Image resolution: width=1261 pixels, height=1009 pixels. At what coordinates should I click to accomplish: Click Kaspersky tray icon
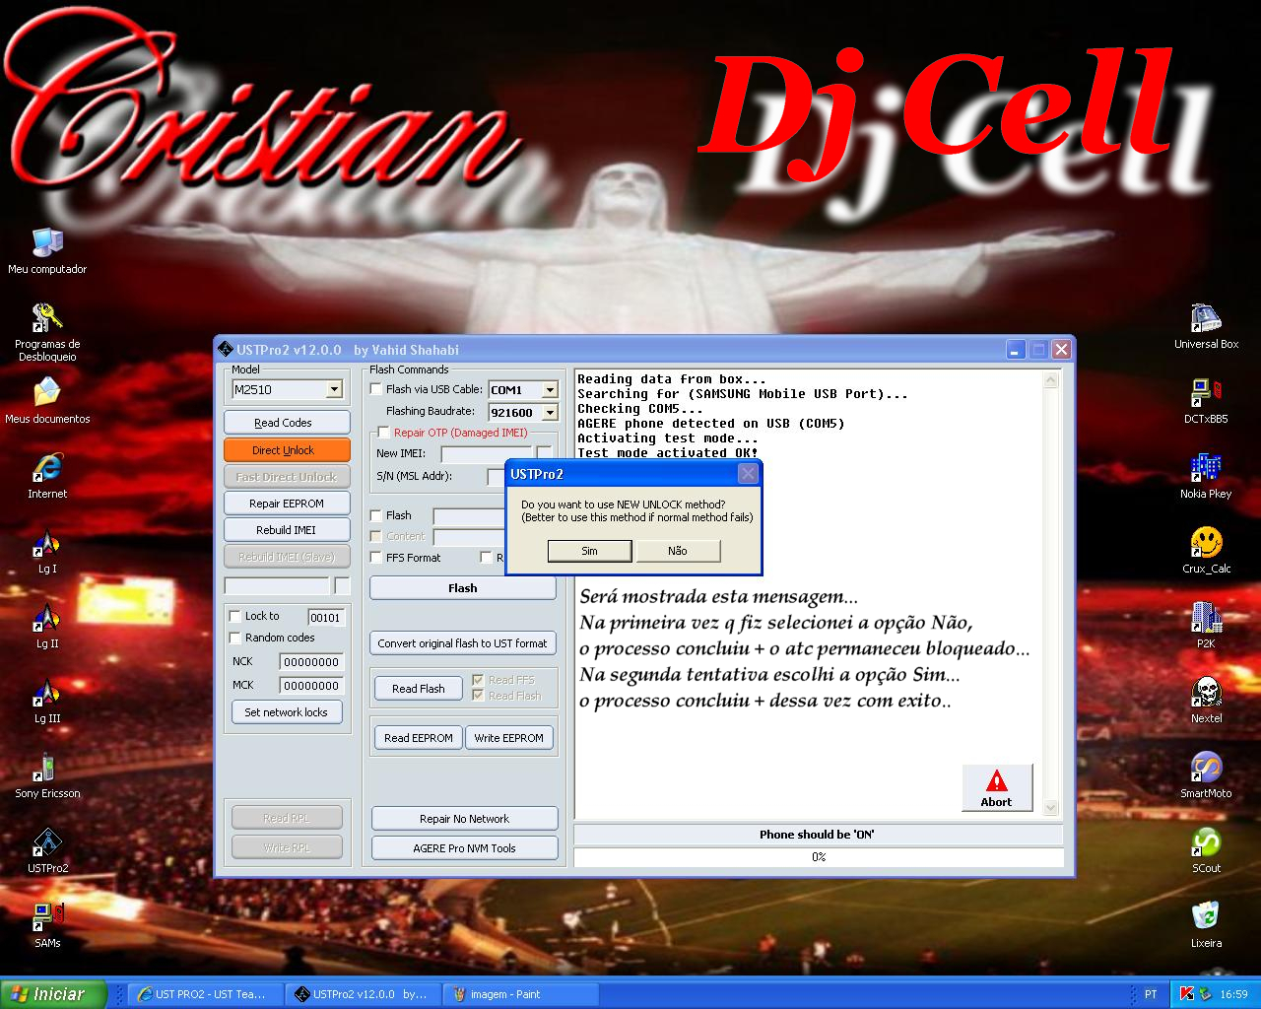(1187, 994)
